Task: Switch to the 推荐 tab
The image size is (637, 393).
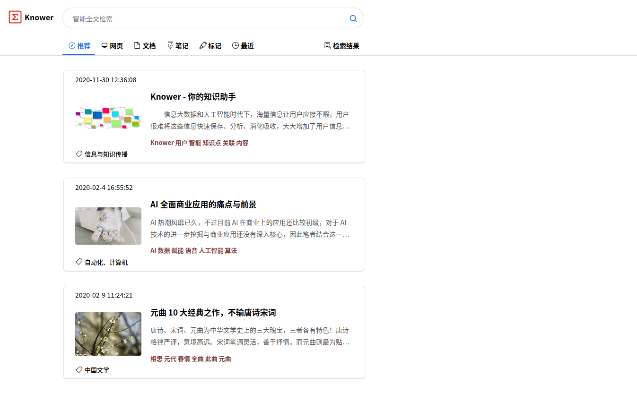Action: click(79, 46)
